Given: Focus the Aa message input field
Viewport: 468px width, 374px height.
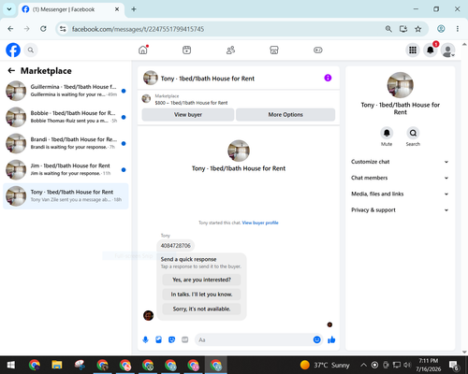Looking at the screenshot, I should pos(254,339).
